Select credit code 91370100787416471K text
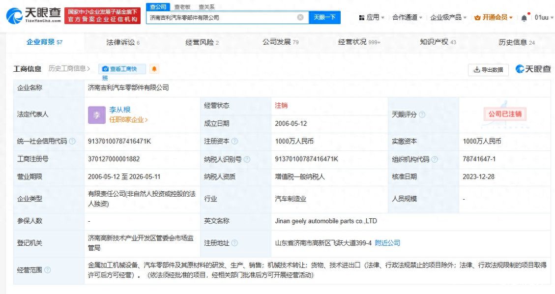 [119, 141]
